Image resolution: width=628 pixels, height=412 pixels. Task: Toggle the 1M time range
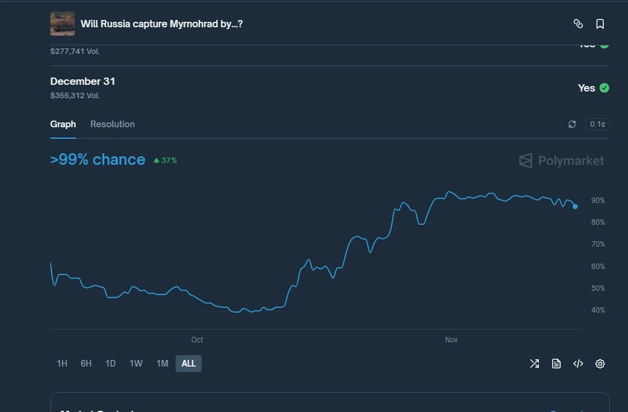tap(162, 363)
